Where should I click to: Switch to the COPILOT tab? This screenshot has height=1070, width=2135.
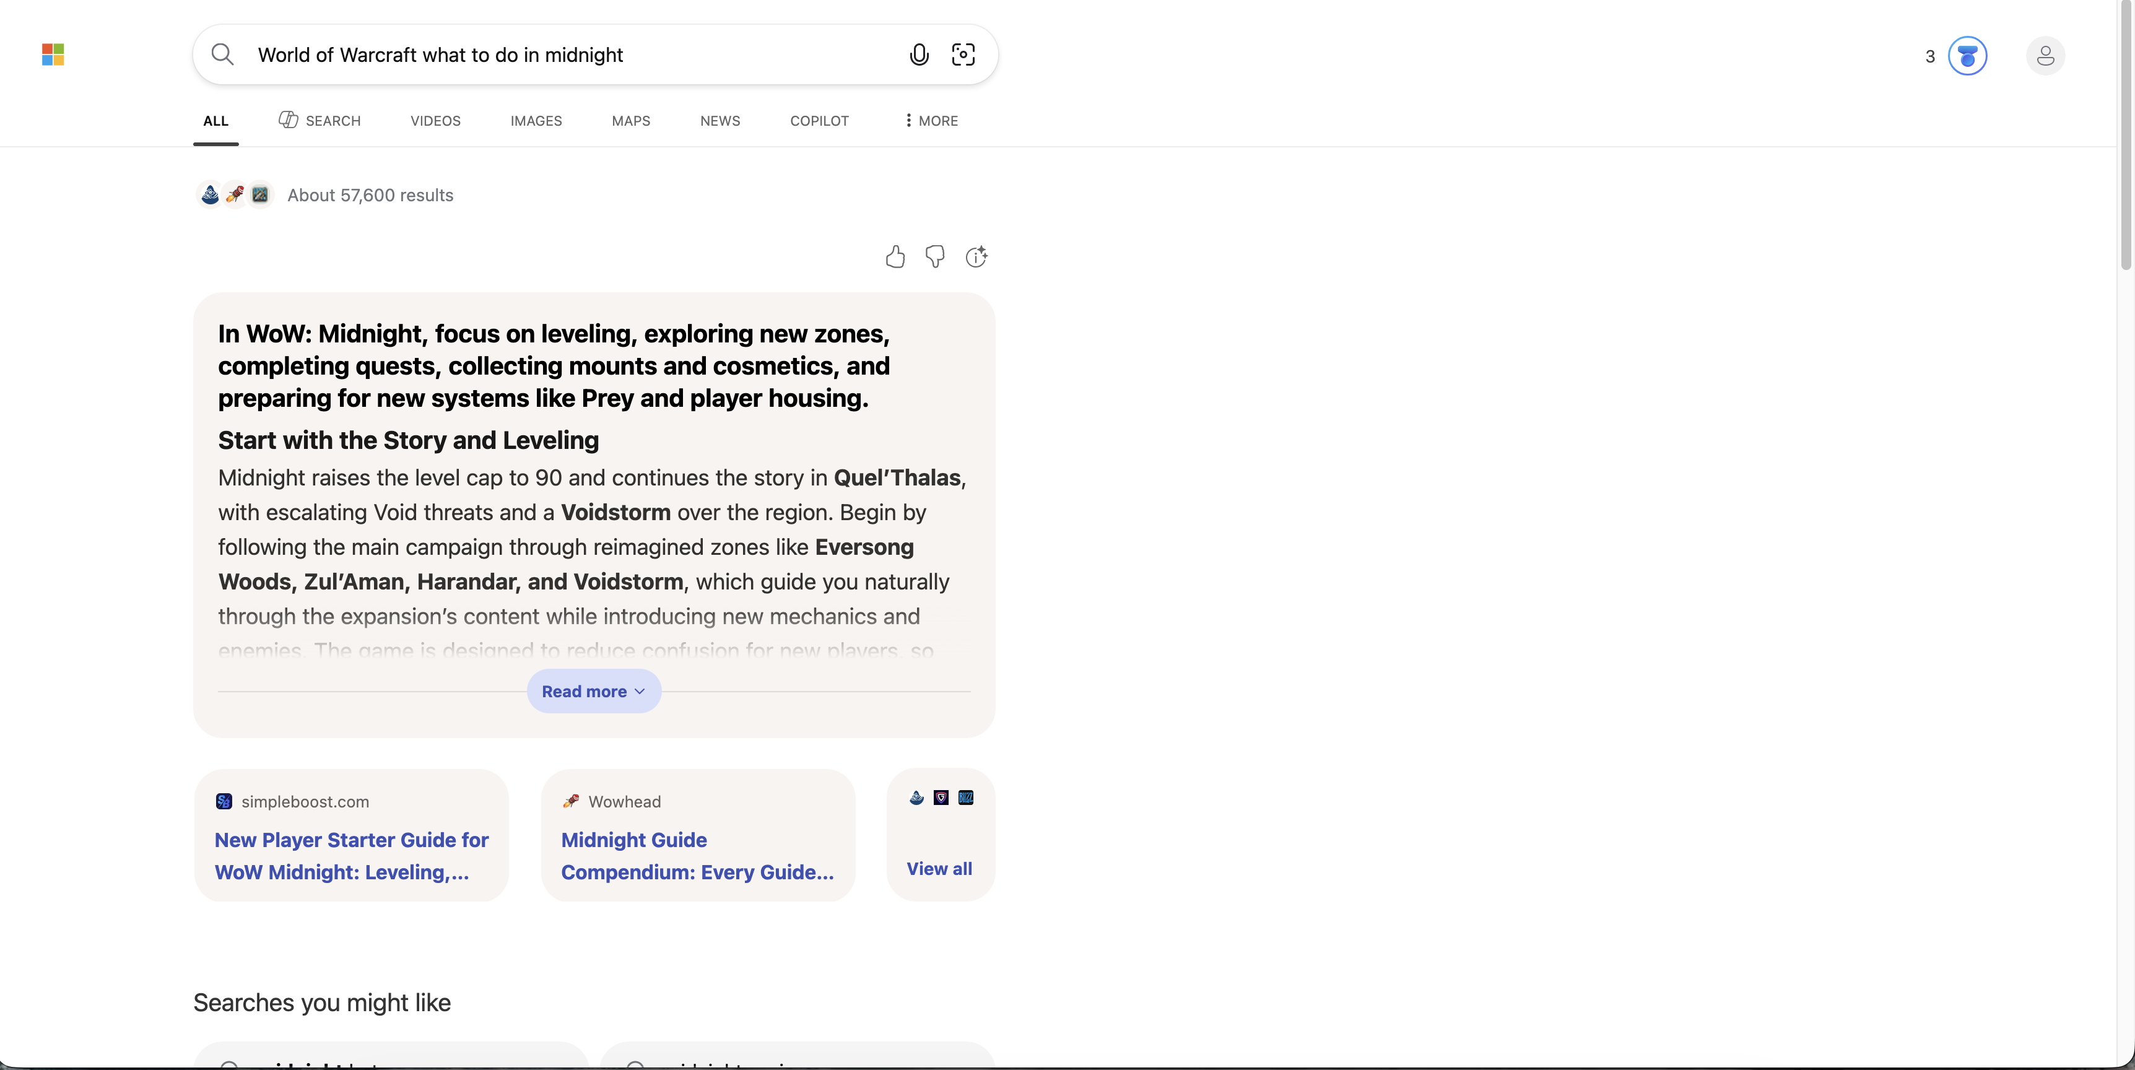(819, 121)
